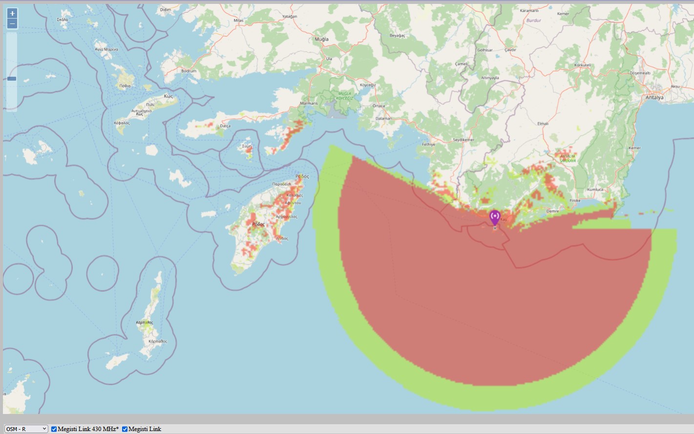Click the Marmaris town label
The image size is (694, 434).
(309, 103)
